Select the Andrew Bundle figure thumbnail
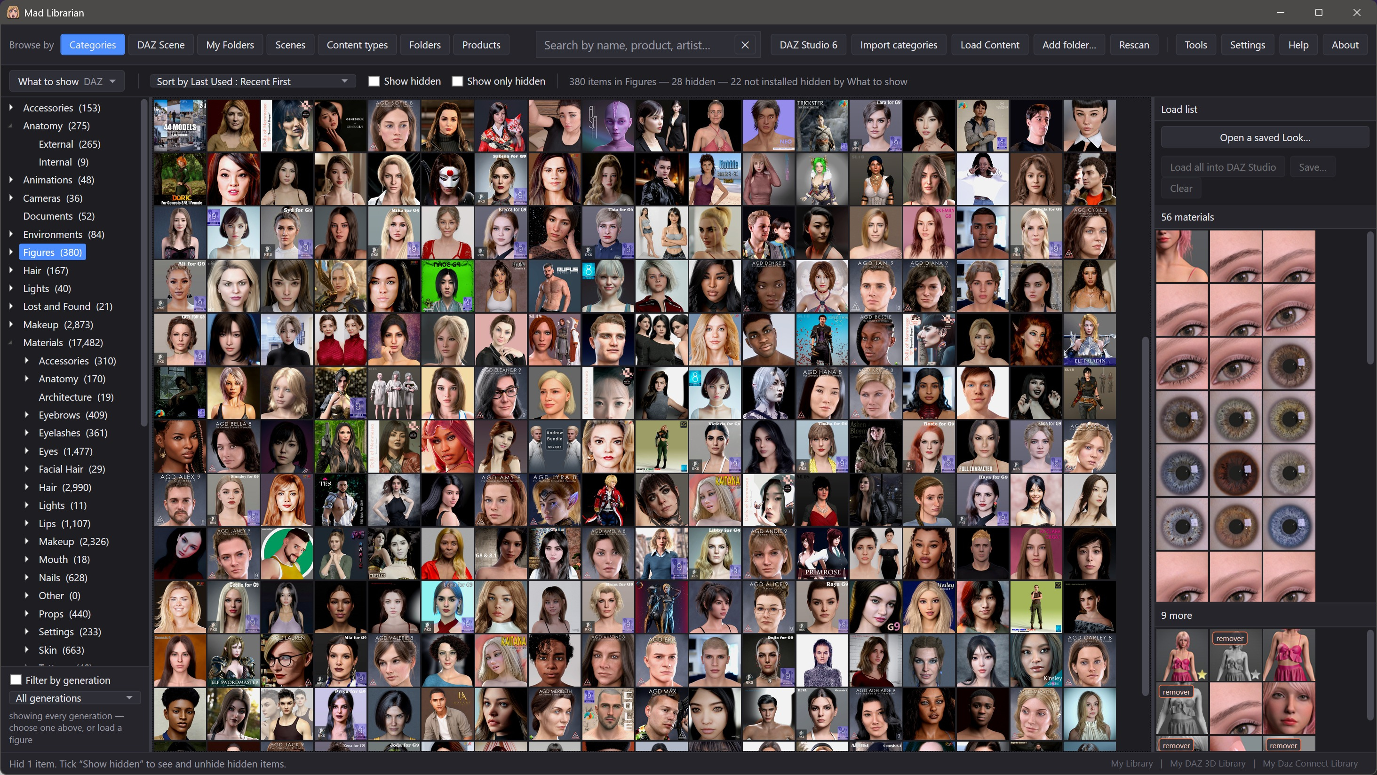The height and width of the screenshot is (775, 1377). tap(554, 447)
